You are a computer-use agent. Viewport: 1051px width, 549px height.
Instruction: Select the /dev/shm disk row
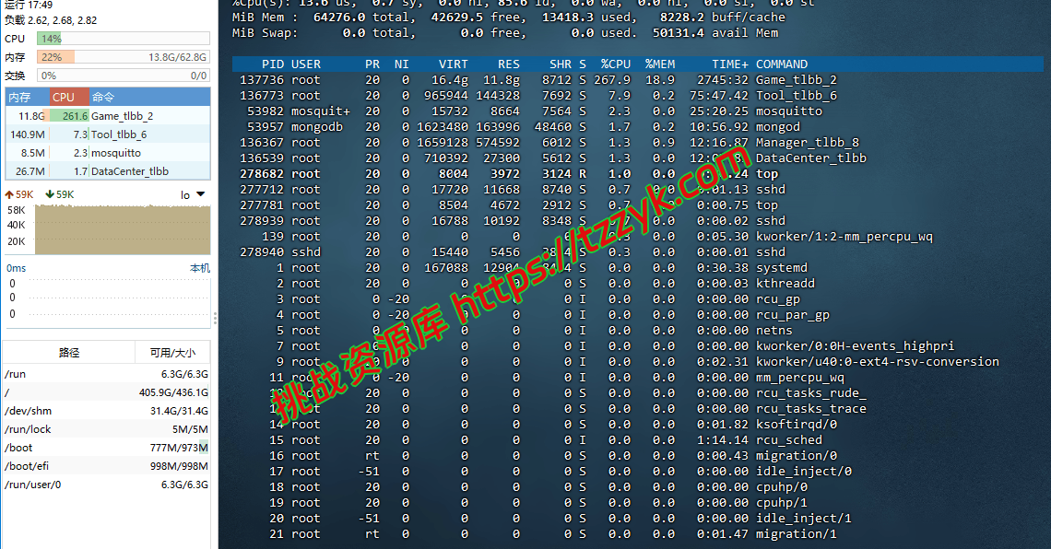click(x=107, y=411)
